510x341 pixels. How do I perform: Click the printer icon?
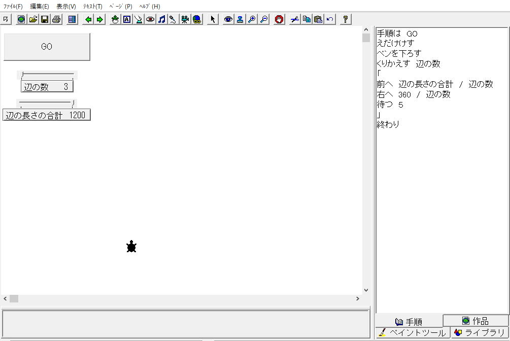click(x=56, y=19)
